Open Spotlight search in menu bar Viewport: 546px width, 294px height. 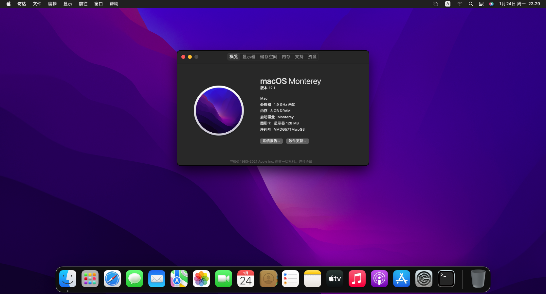(x=471, y=4)
